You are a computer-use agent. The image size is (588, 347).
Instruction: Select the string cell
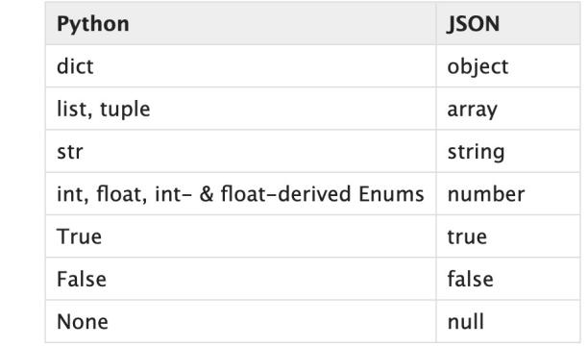click(508, 151)
